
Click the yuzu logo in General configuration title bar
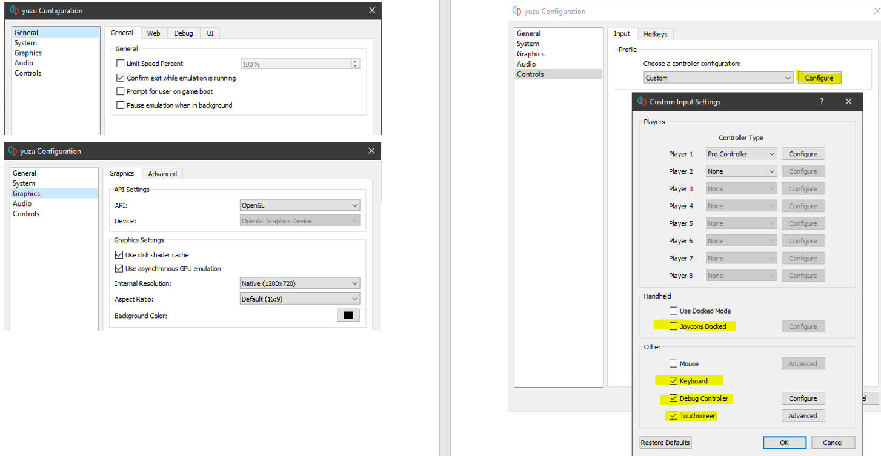tap(15, 10)
